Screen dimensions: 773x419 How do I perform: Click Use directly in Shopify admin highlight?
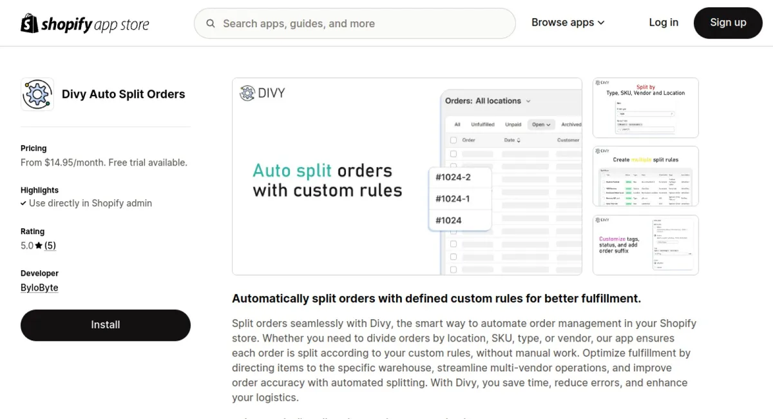tap(90, 203)
